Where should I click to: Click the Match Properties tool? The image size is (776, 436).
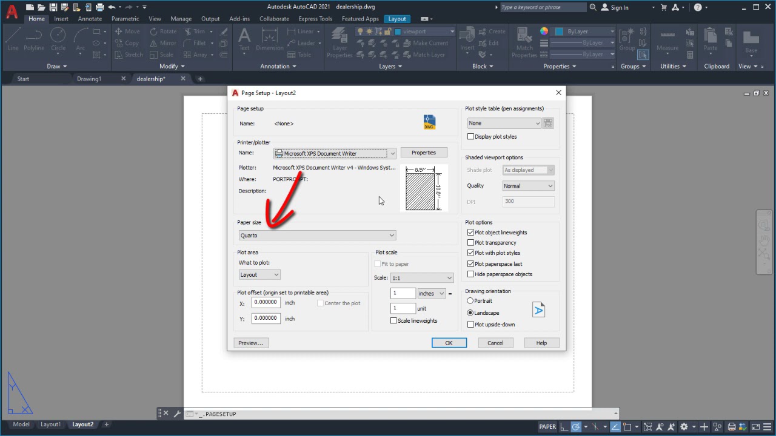[x=524, y=42]
